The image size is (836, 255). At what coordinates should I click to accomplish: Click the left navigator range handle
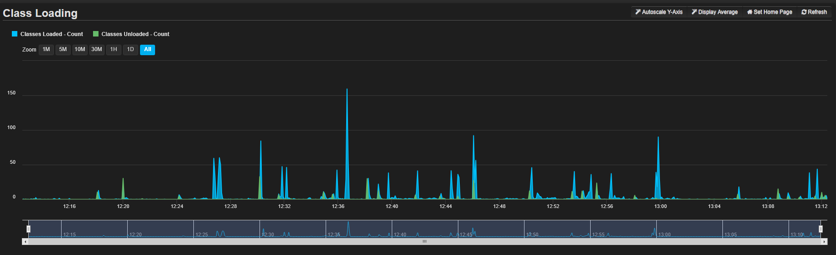coord(28,229)
